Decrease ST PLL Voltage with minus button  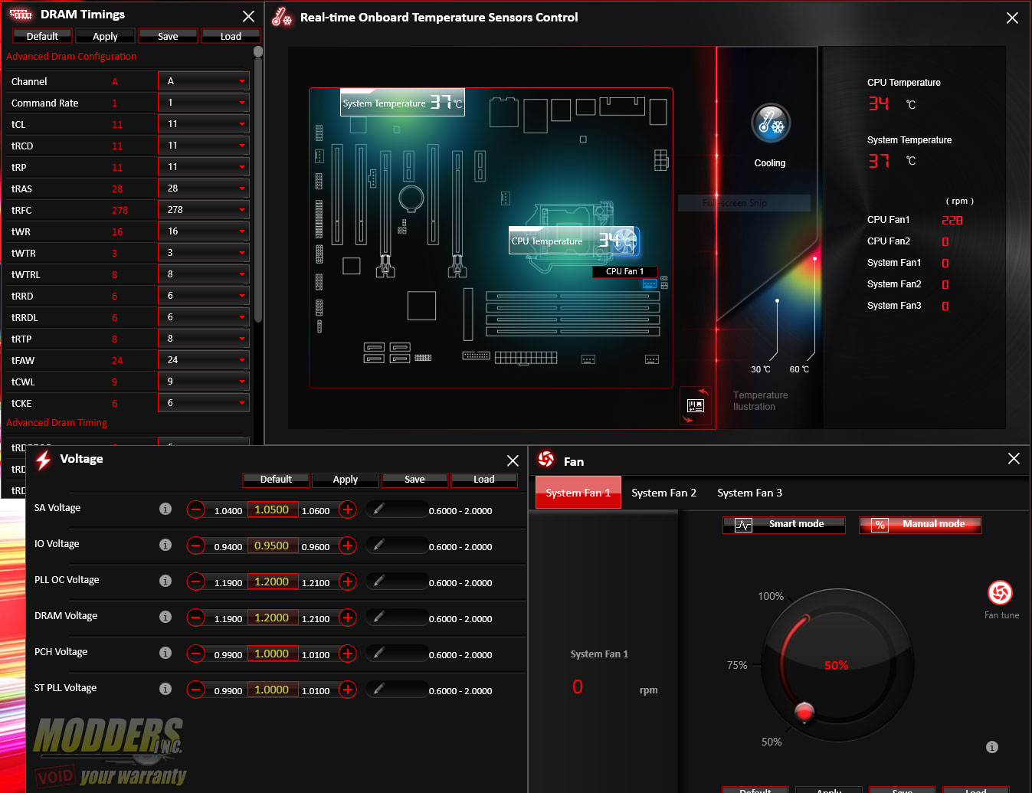coord(196,690)
